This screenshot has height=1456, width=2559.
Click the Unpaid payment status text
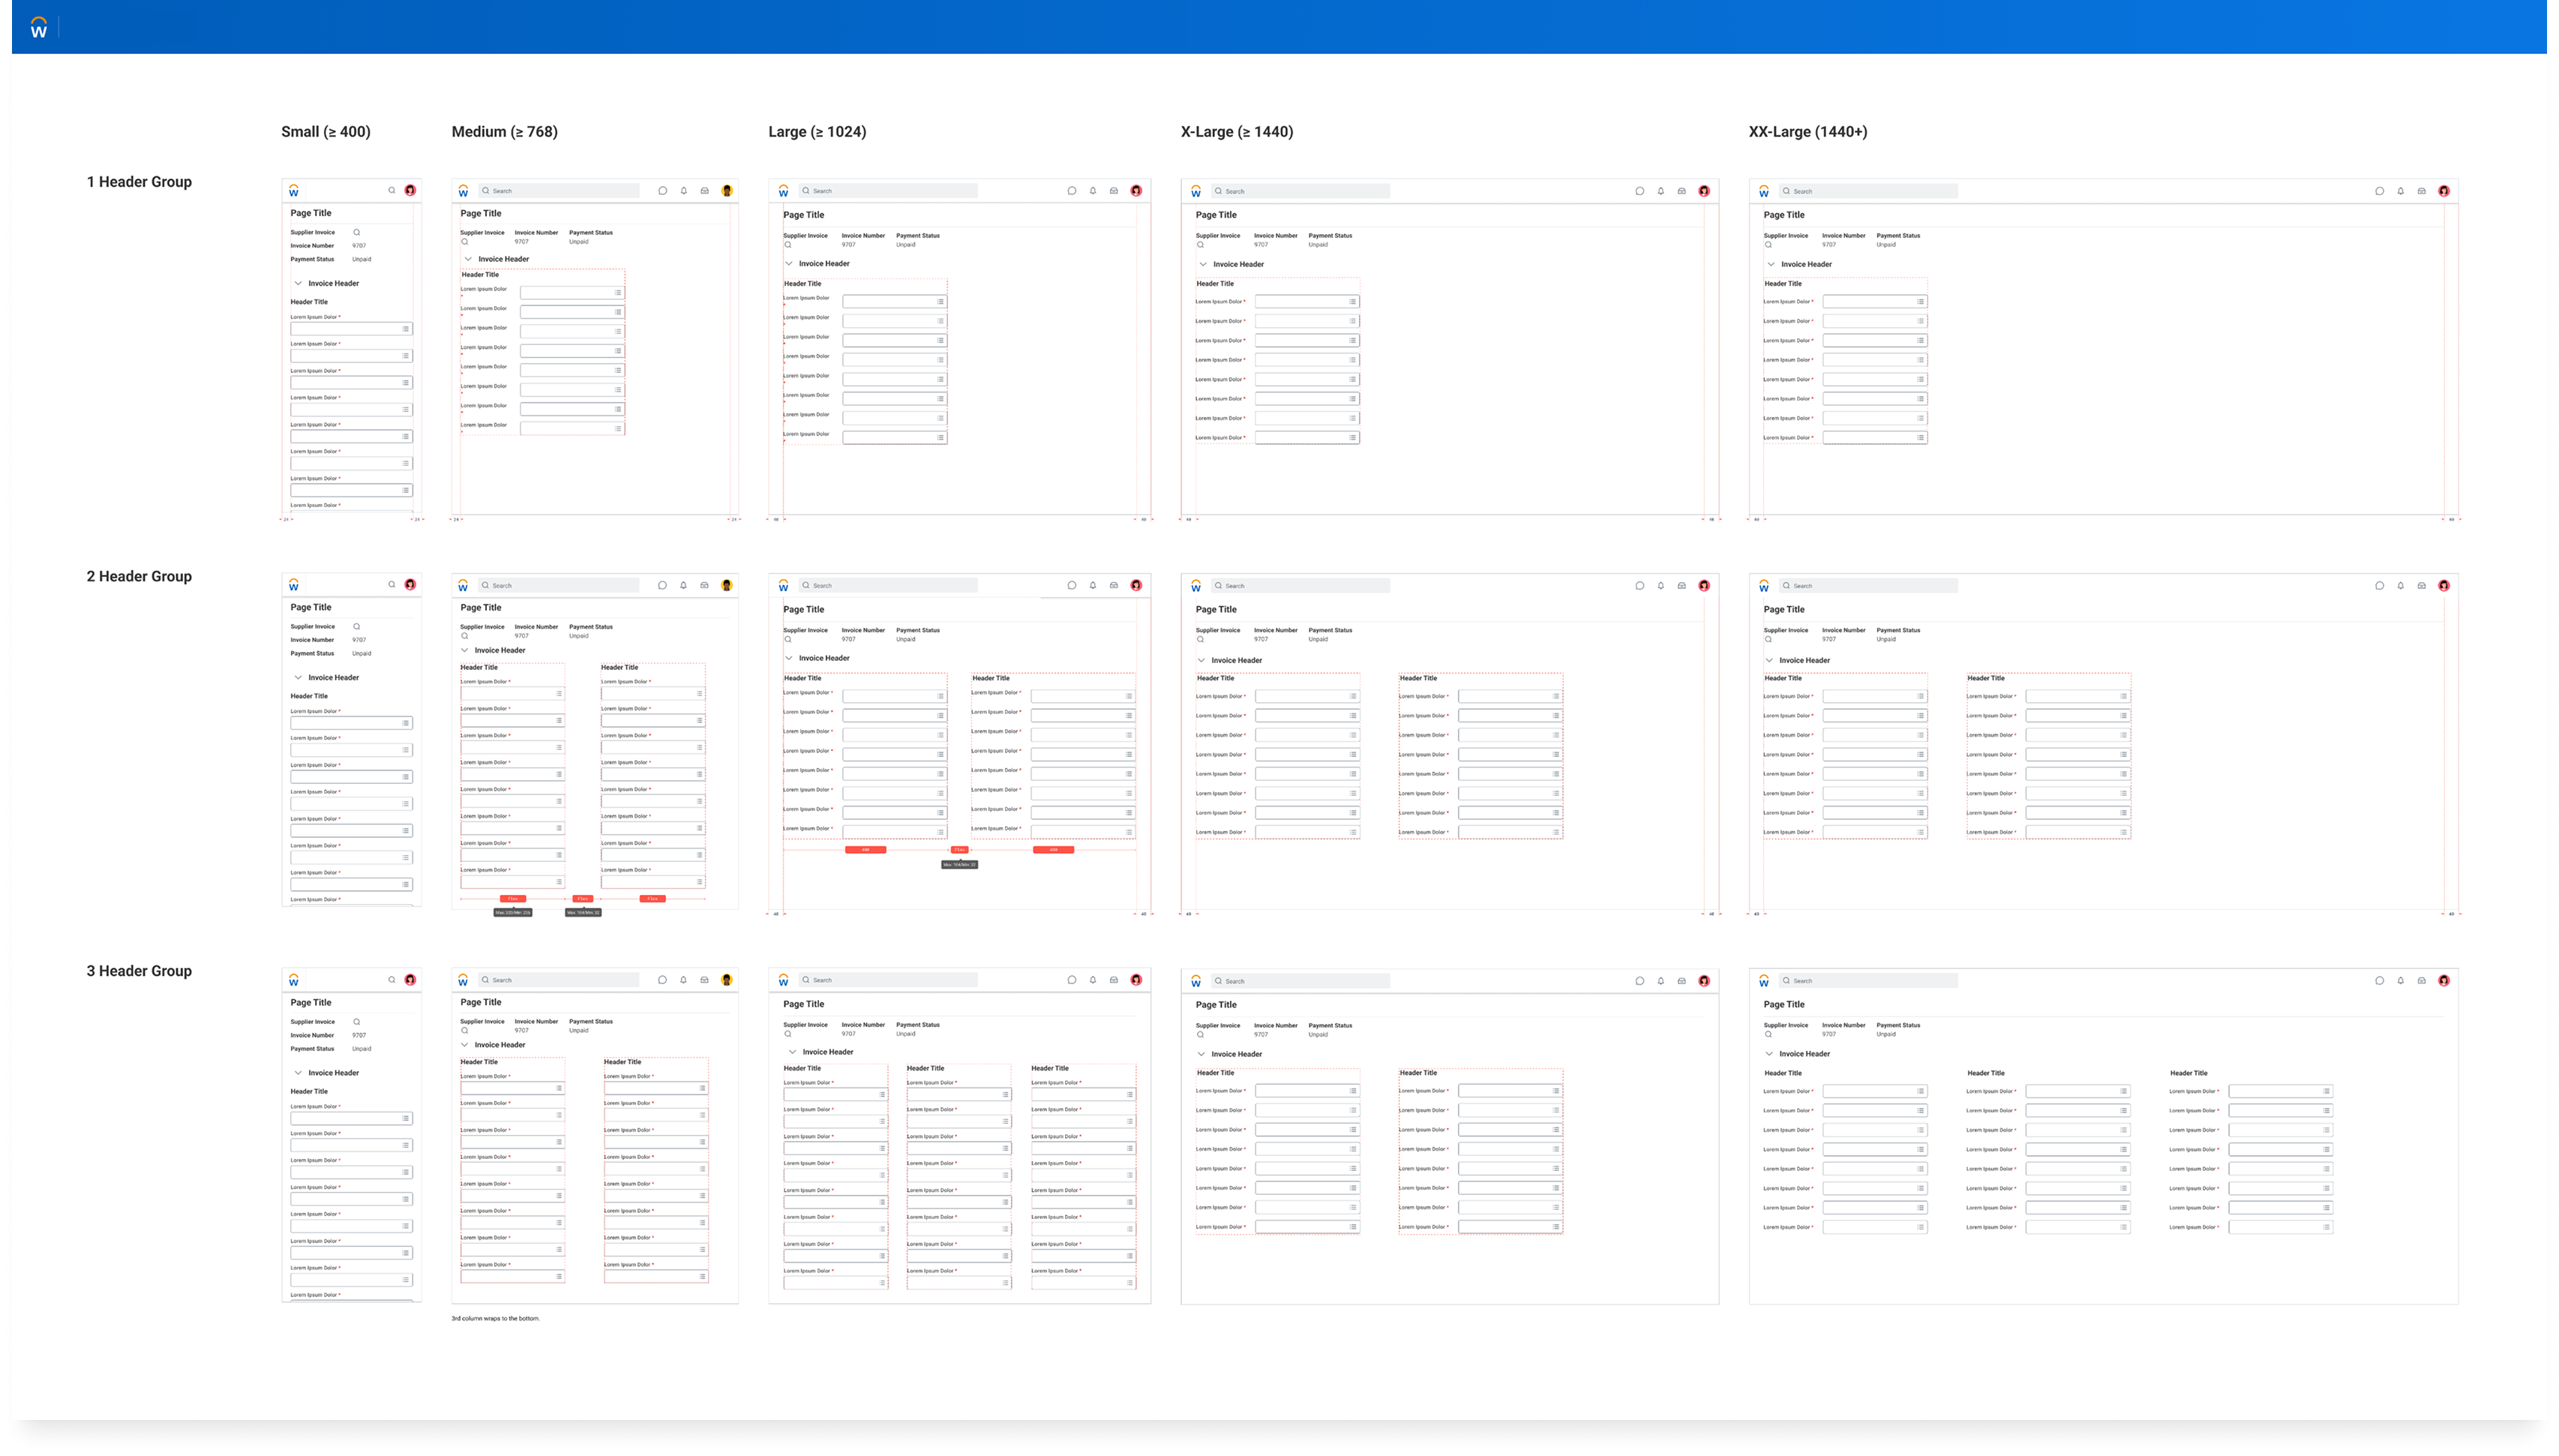tap(361, 259)
